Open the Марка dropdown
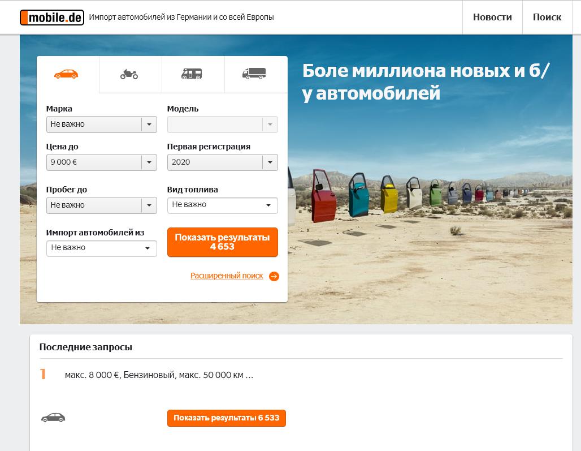This screenshot has height=451, width=581. (101, 124)
